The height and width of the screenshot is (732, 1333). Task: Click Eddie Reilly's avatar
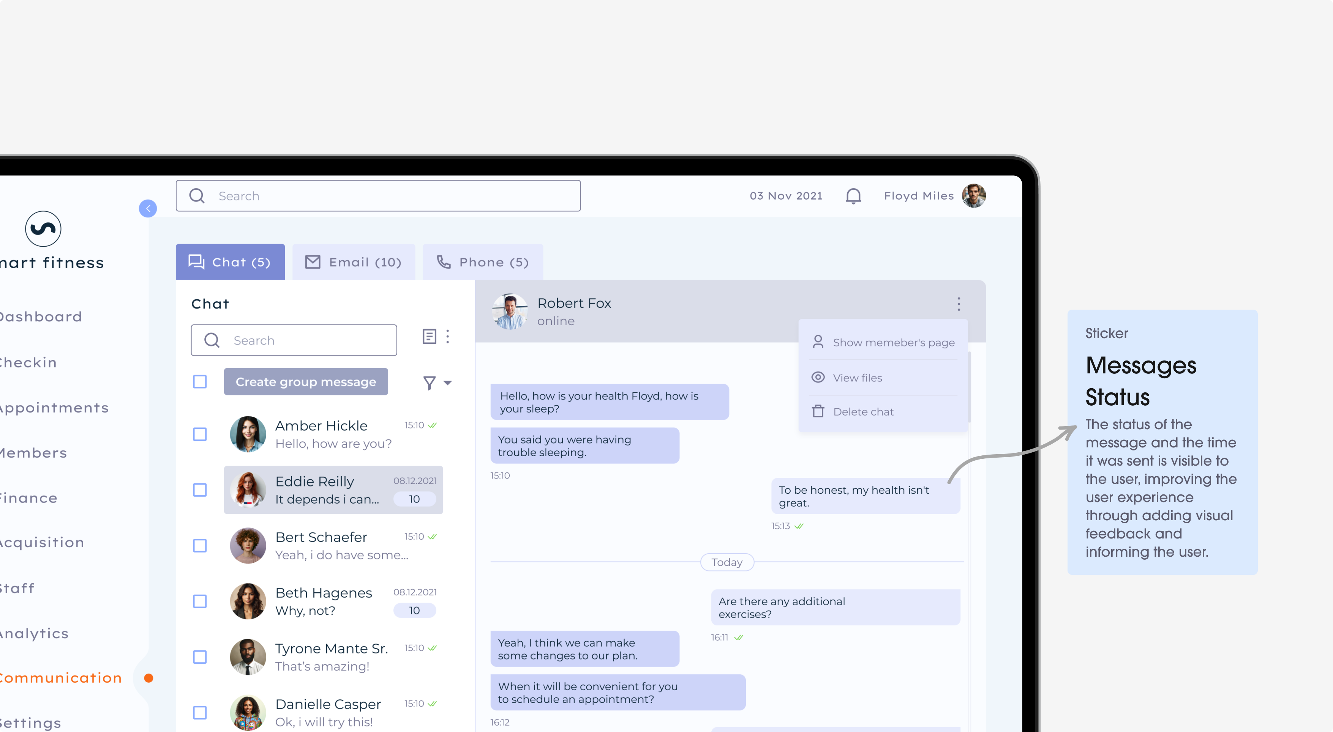[248, 490]
